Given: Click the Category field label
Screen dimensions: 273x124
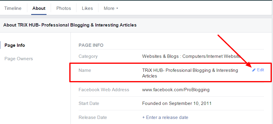Looking at the screenshot, I should [88, 56].
